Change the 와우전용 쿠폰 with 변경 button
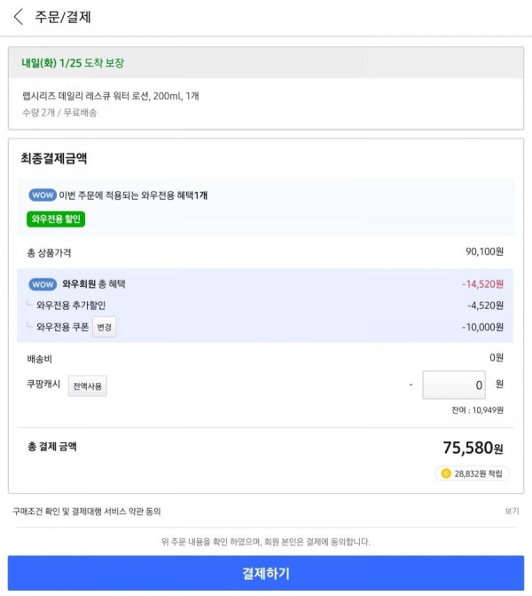 (x=105, y=327)
